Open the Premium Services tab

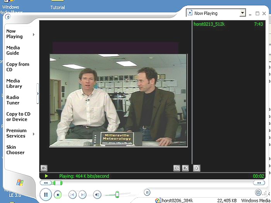pyautogui.click(x=16, y=133)
